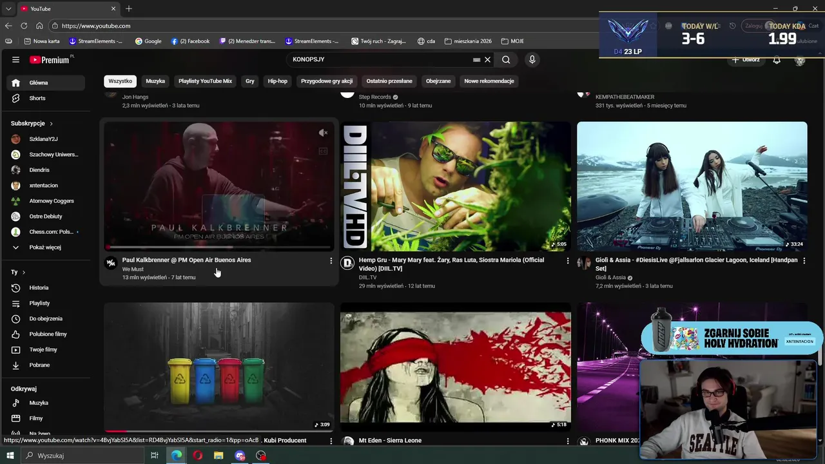This screenshot has height=464, width=825.
Task: Unmute the Paul Kalkbrenner preview
Action: [323, 133]
